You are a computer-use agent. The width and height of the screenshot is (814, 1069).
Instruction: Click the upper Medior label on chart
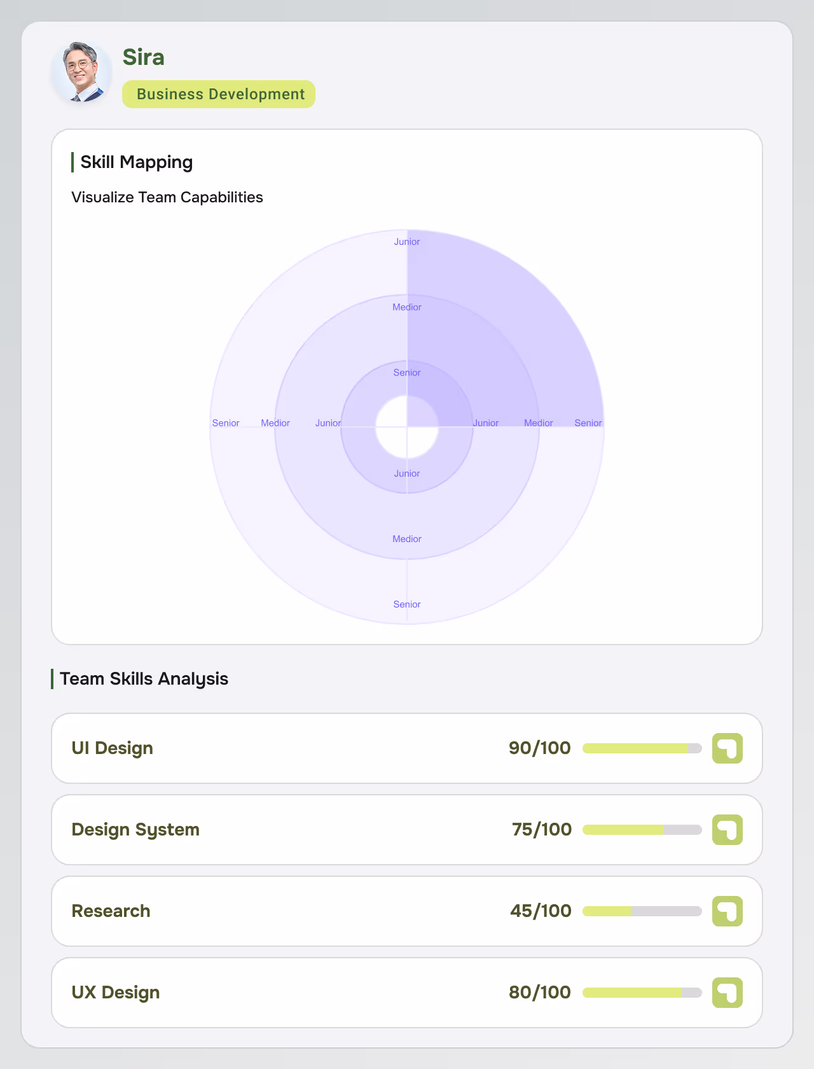[x=407, y=307]
